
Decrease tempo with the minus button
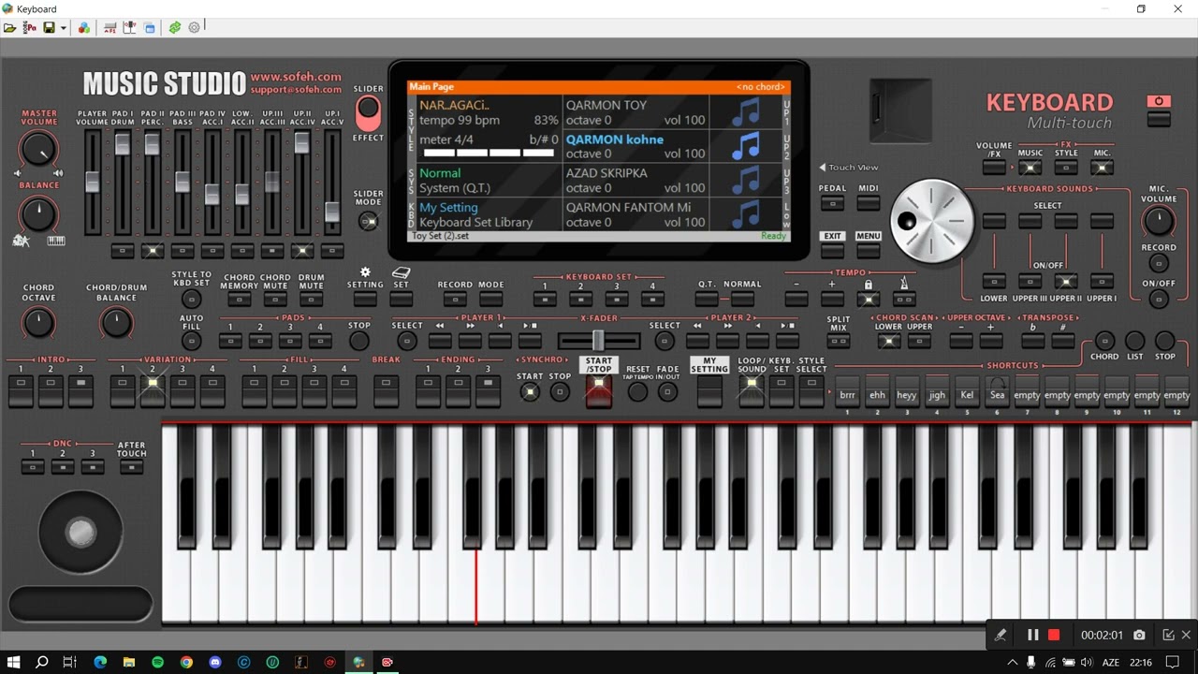(796, 300)
